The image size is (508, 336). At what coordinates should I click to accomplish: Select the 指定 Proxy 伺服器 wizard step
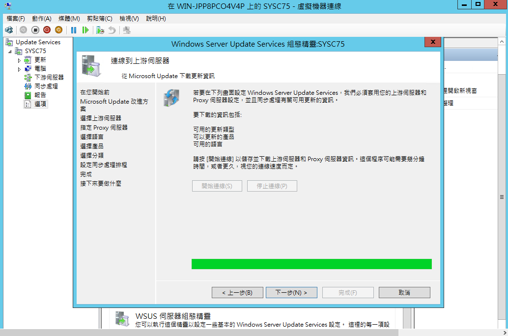[x=104, y=128]
